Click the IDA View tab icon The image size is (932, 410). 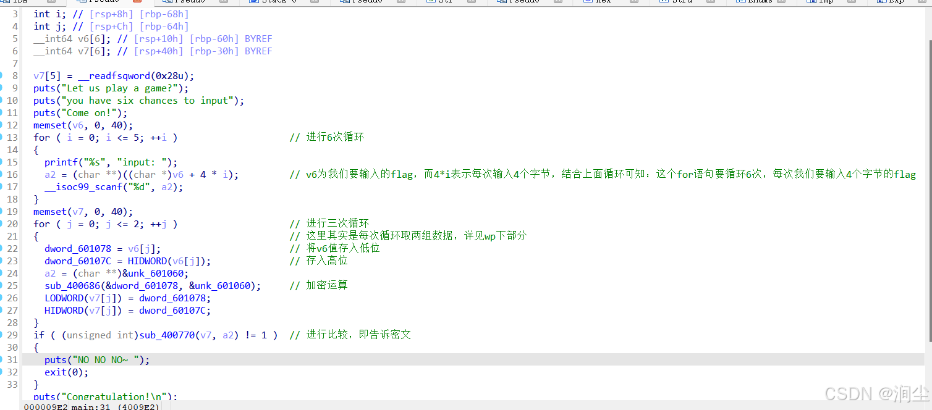click(x=5, y=2)
